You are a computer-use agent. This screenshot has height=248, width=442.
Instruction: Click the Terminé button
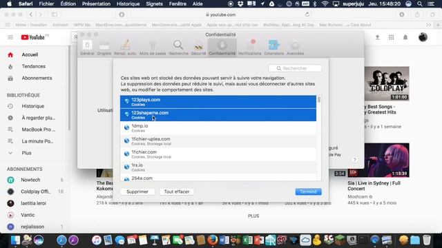coord(308,192)
